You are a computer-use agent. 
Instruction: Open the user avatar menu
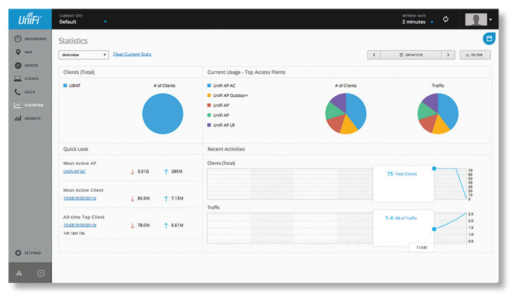coord(478,19)
